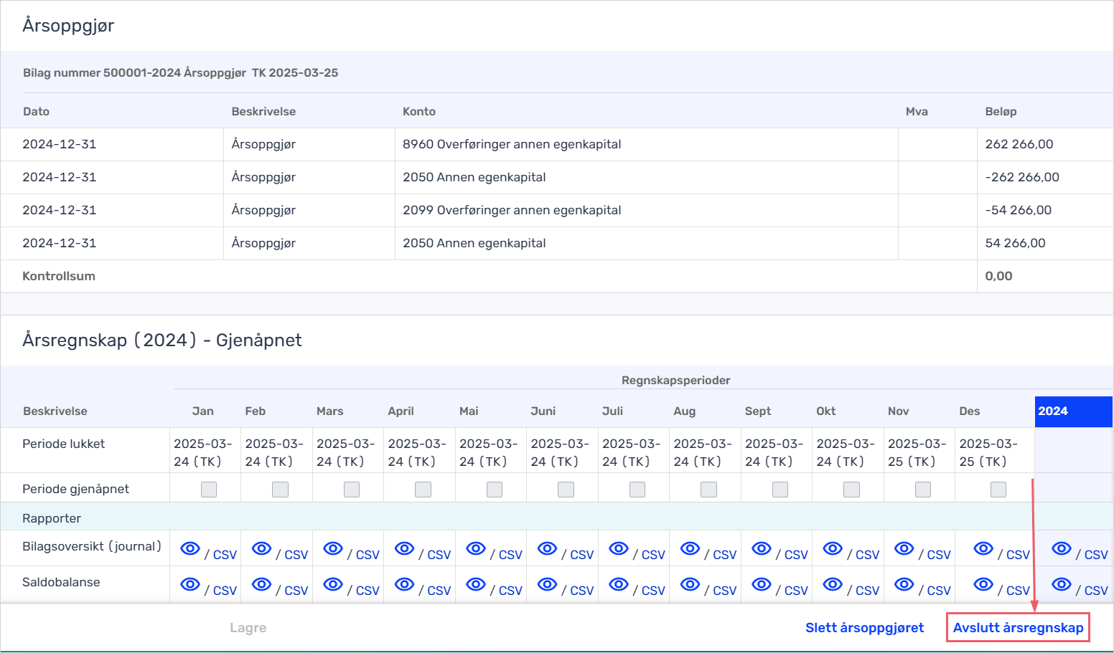This screenshot has height=653, width=1114.
Task: Click Slett årsoppgjøret link
Action: 864,628
